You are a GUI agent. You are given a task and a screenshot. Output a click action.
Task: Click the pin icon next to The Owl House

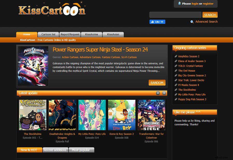176,71
